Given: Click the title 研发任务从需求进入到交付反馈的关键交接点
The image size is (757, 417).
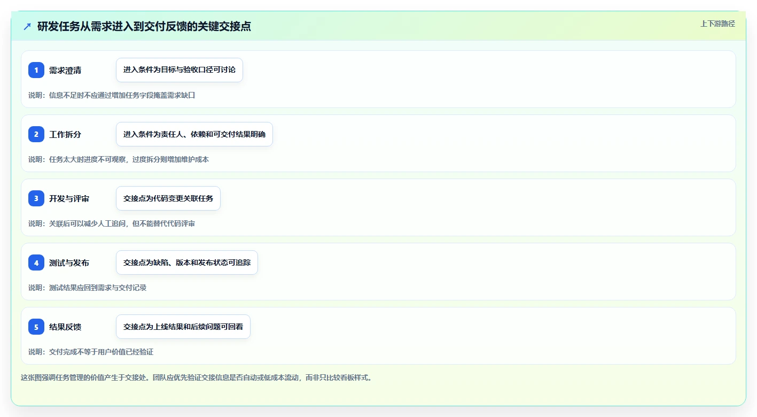Looking at the screenshot, I should pos(144,26).
